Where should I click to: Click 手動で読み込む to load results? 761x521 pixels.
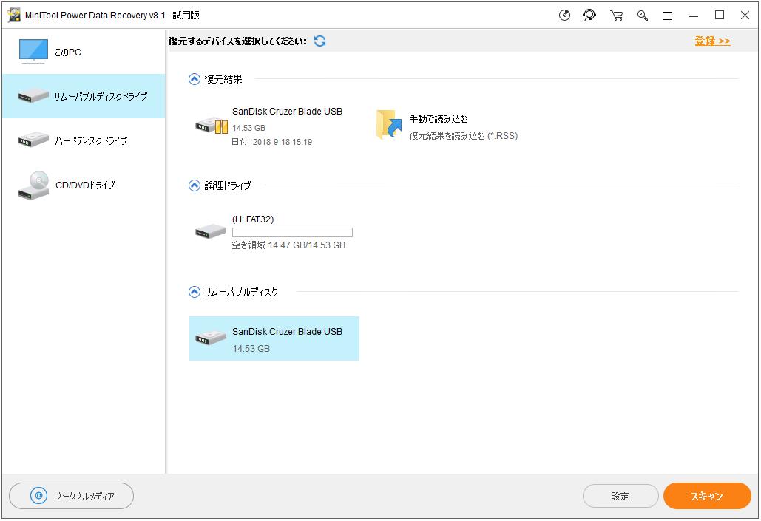(x=439, y=119)
